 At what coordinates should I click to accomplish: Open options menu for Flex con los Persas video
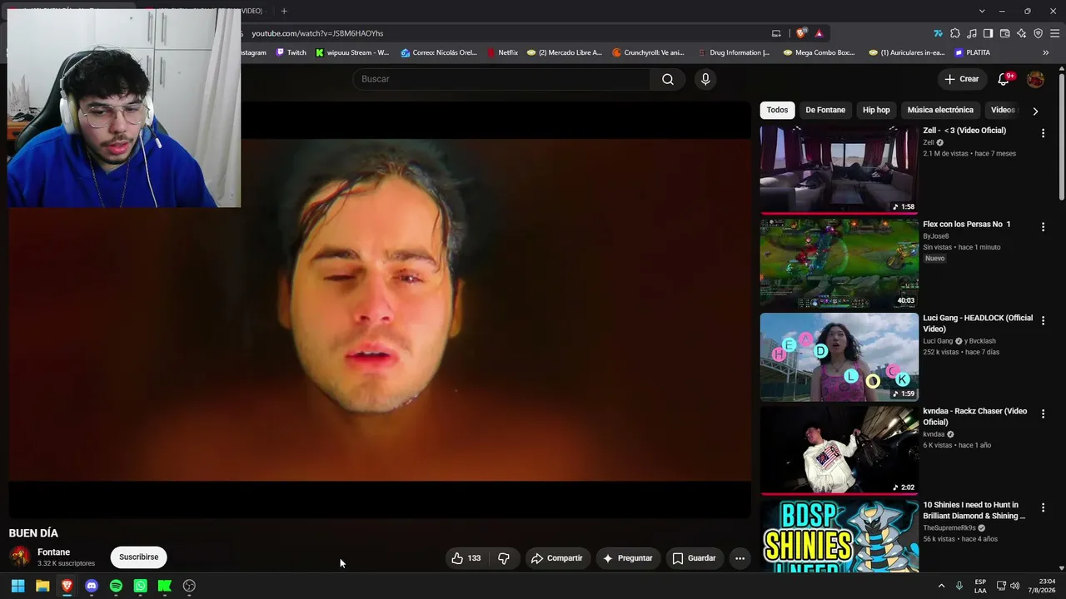tap(1043, 226)
